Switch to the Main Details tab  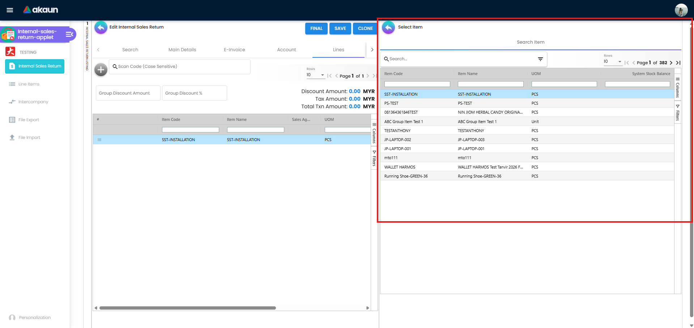(x=182, y=49)
